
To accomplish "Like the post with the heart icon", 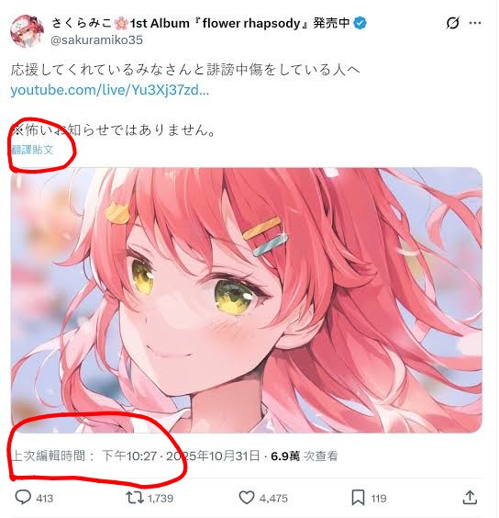I will (x=247, y=498).
